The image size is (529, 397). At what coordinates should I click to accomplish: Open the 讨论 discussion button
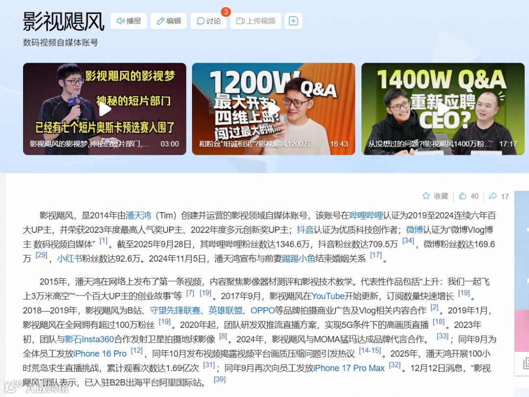(x=208, y=21)
